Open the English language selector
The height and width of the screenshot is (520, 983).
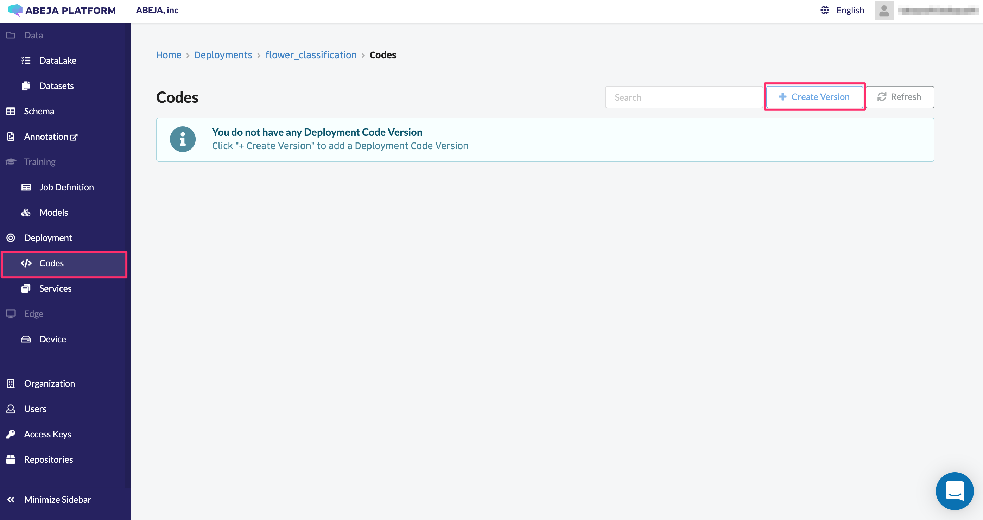(x=850, y=10)
